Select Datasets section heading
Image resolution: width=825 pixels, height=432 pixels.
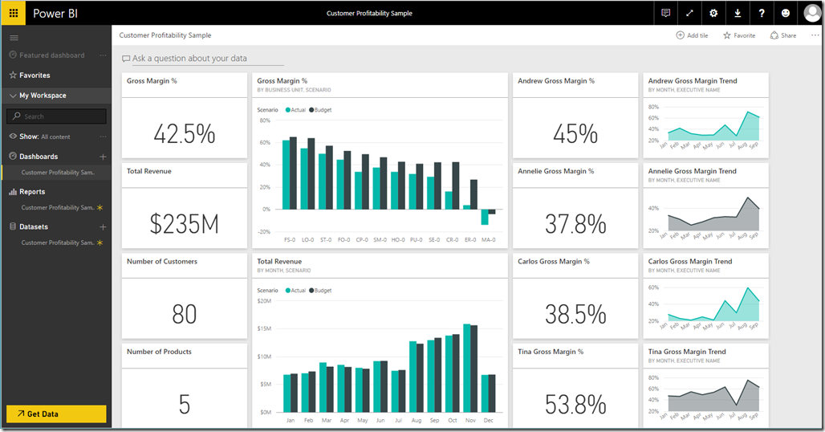coord(34,226)
